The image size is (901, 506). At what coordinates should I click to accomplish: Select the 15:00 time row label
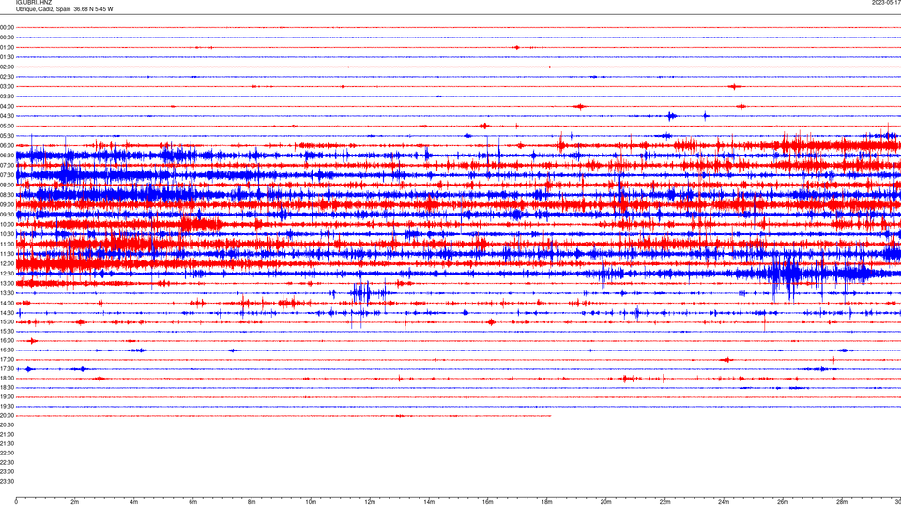coord(7,321)
